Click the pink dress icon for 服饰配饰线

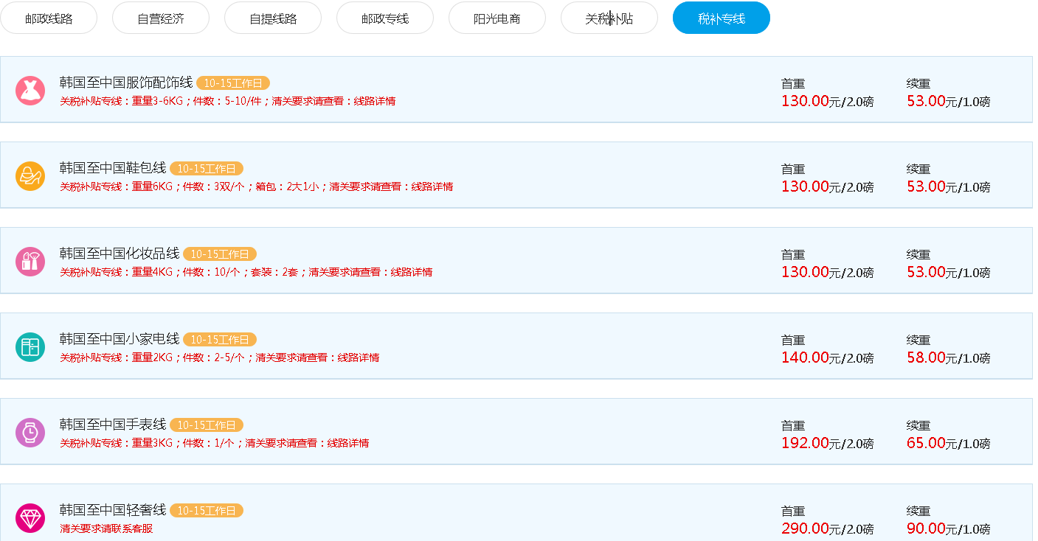(30, 91)
